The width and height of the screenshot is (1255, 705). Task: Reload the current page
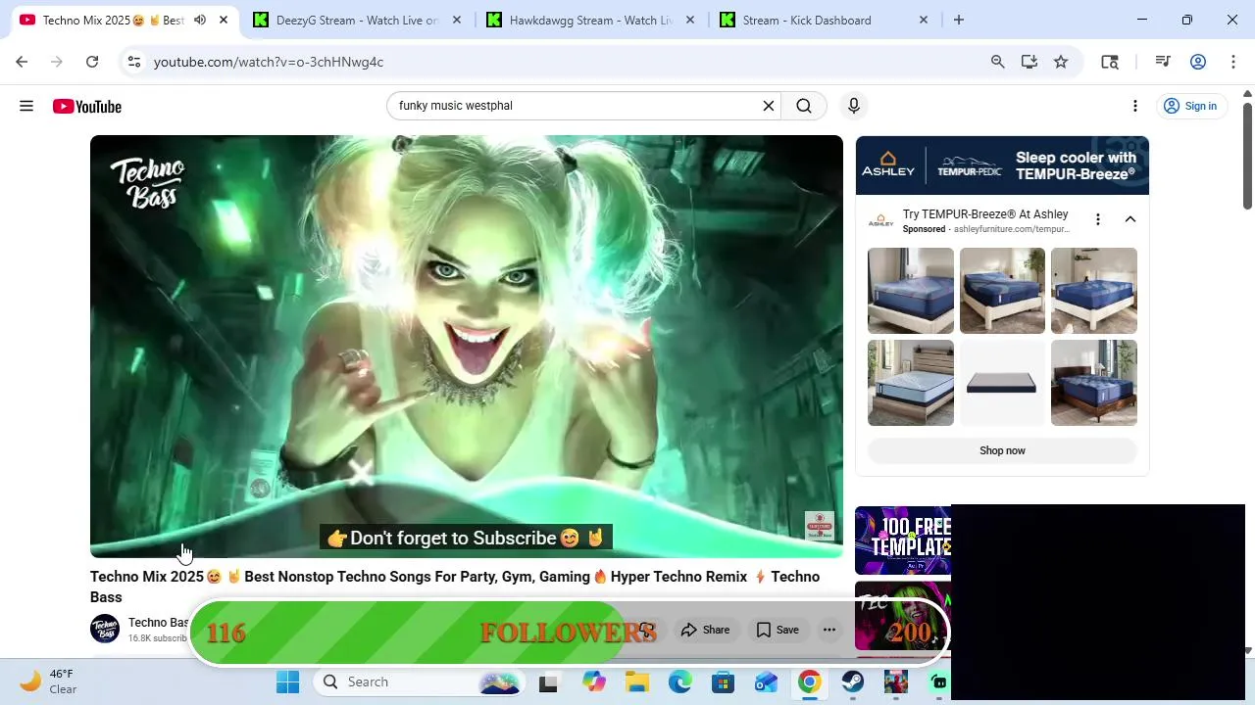(x=92, y=62)
